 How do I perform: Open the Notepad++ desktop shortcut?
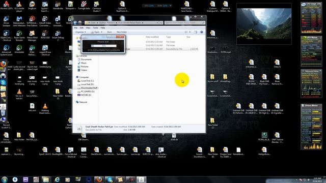click(x=71, y=6)
